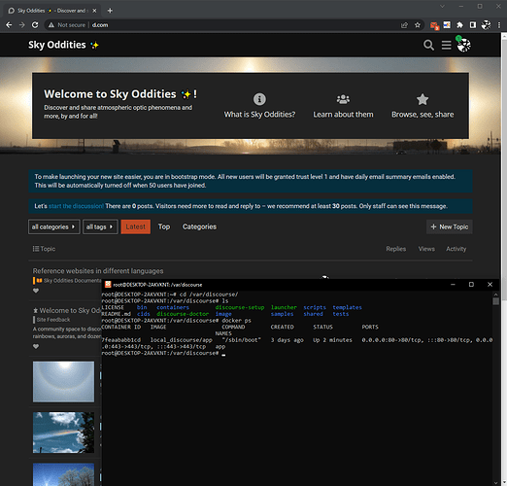Like the Welcome to Sky Oddities topic heart
This screenshot has width=507, height=486.
36,346
